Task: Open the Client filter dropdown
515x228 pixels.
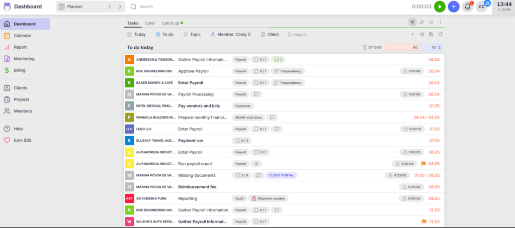Action: [x=270, y=35]
